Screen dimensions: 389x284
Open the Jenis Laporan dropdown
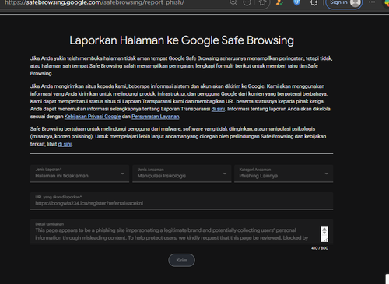click(x=79, y=174)
